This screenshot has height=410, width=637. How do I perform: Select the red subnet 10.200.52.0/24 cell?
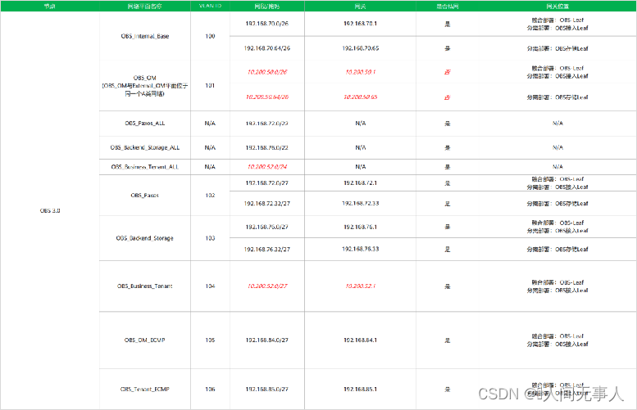(x=267, y=167)
